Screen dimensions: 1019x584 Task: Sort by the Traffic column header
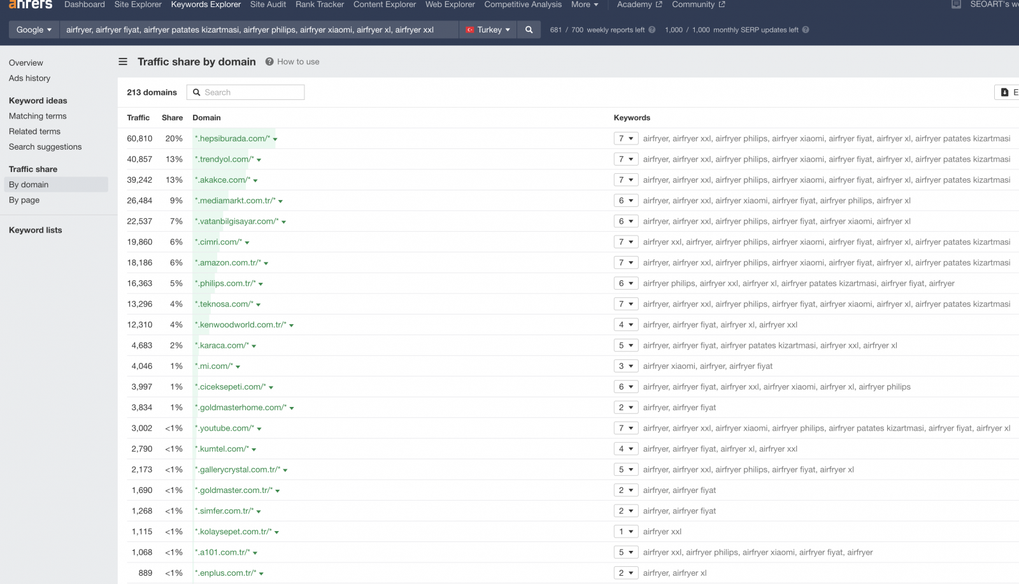coord(138,118)
